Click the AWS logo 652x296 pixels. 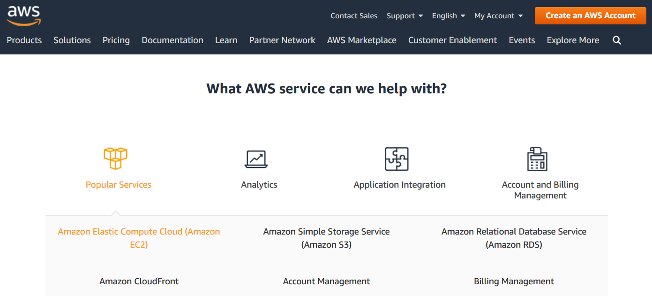[x=24, y=15]
